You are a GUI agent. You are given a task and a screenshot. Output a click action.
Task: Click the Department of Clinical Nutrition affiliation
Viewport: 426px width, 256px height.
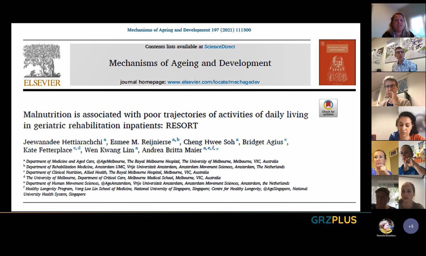click(116, 172)
